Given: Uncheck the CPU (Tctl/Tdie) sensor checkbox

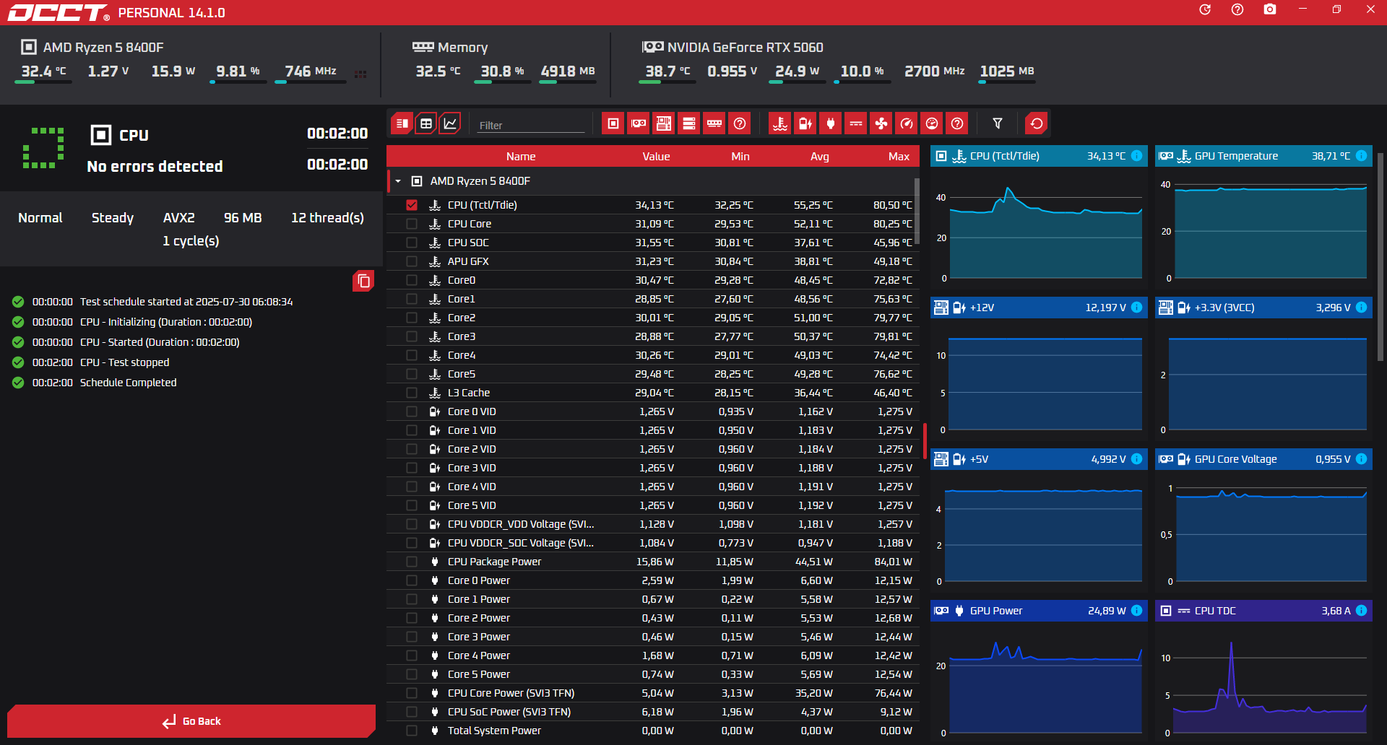Looking at the screenshot, I should pos(412,205).
